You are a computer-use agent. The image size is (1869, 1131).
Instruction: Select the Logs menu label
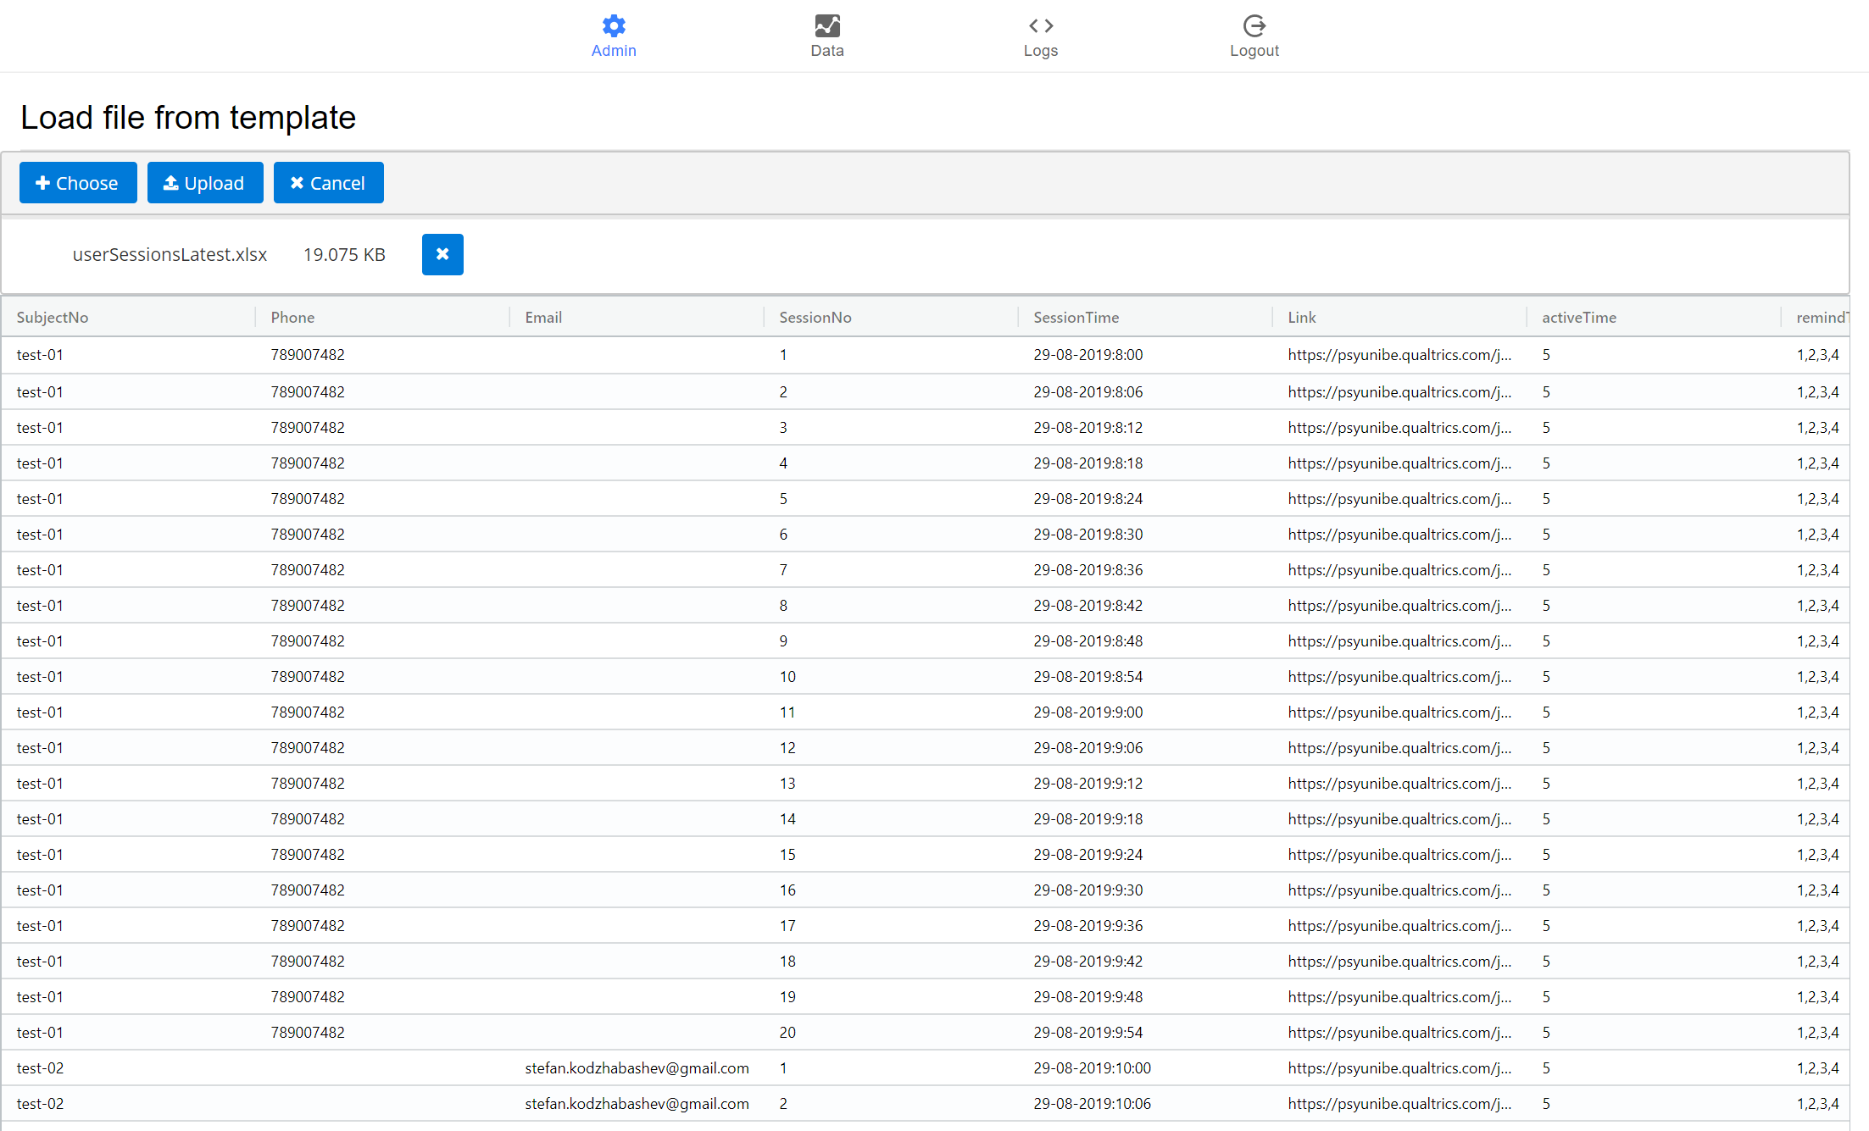(x=1041, y=51)
